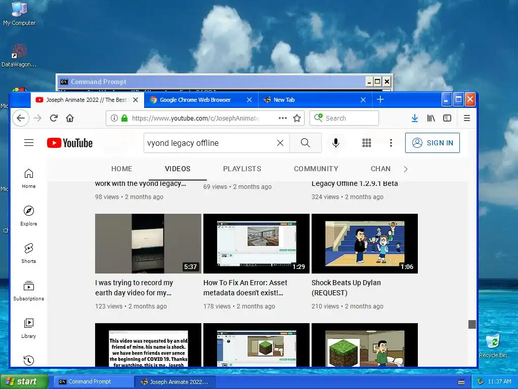Bookmark this page with the star icon
Image resolution: width=518 pixels, height=389 pixels.
coord(297,118)
